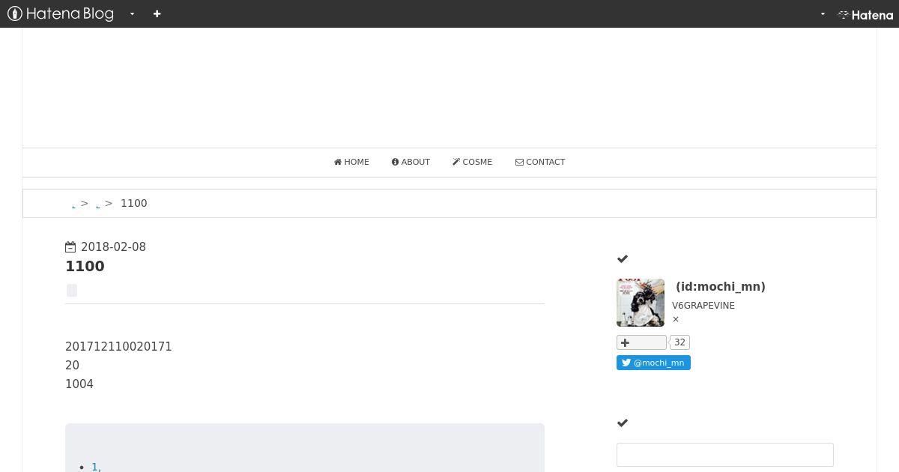Image resolution: width=899 pixels, height=472 pixels.
Task: Select the text 201712110020171
Action: (x=118, y=347)
